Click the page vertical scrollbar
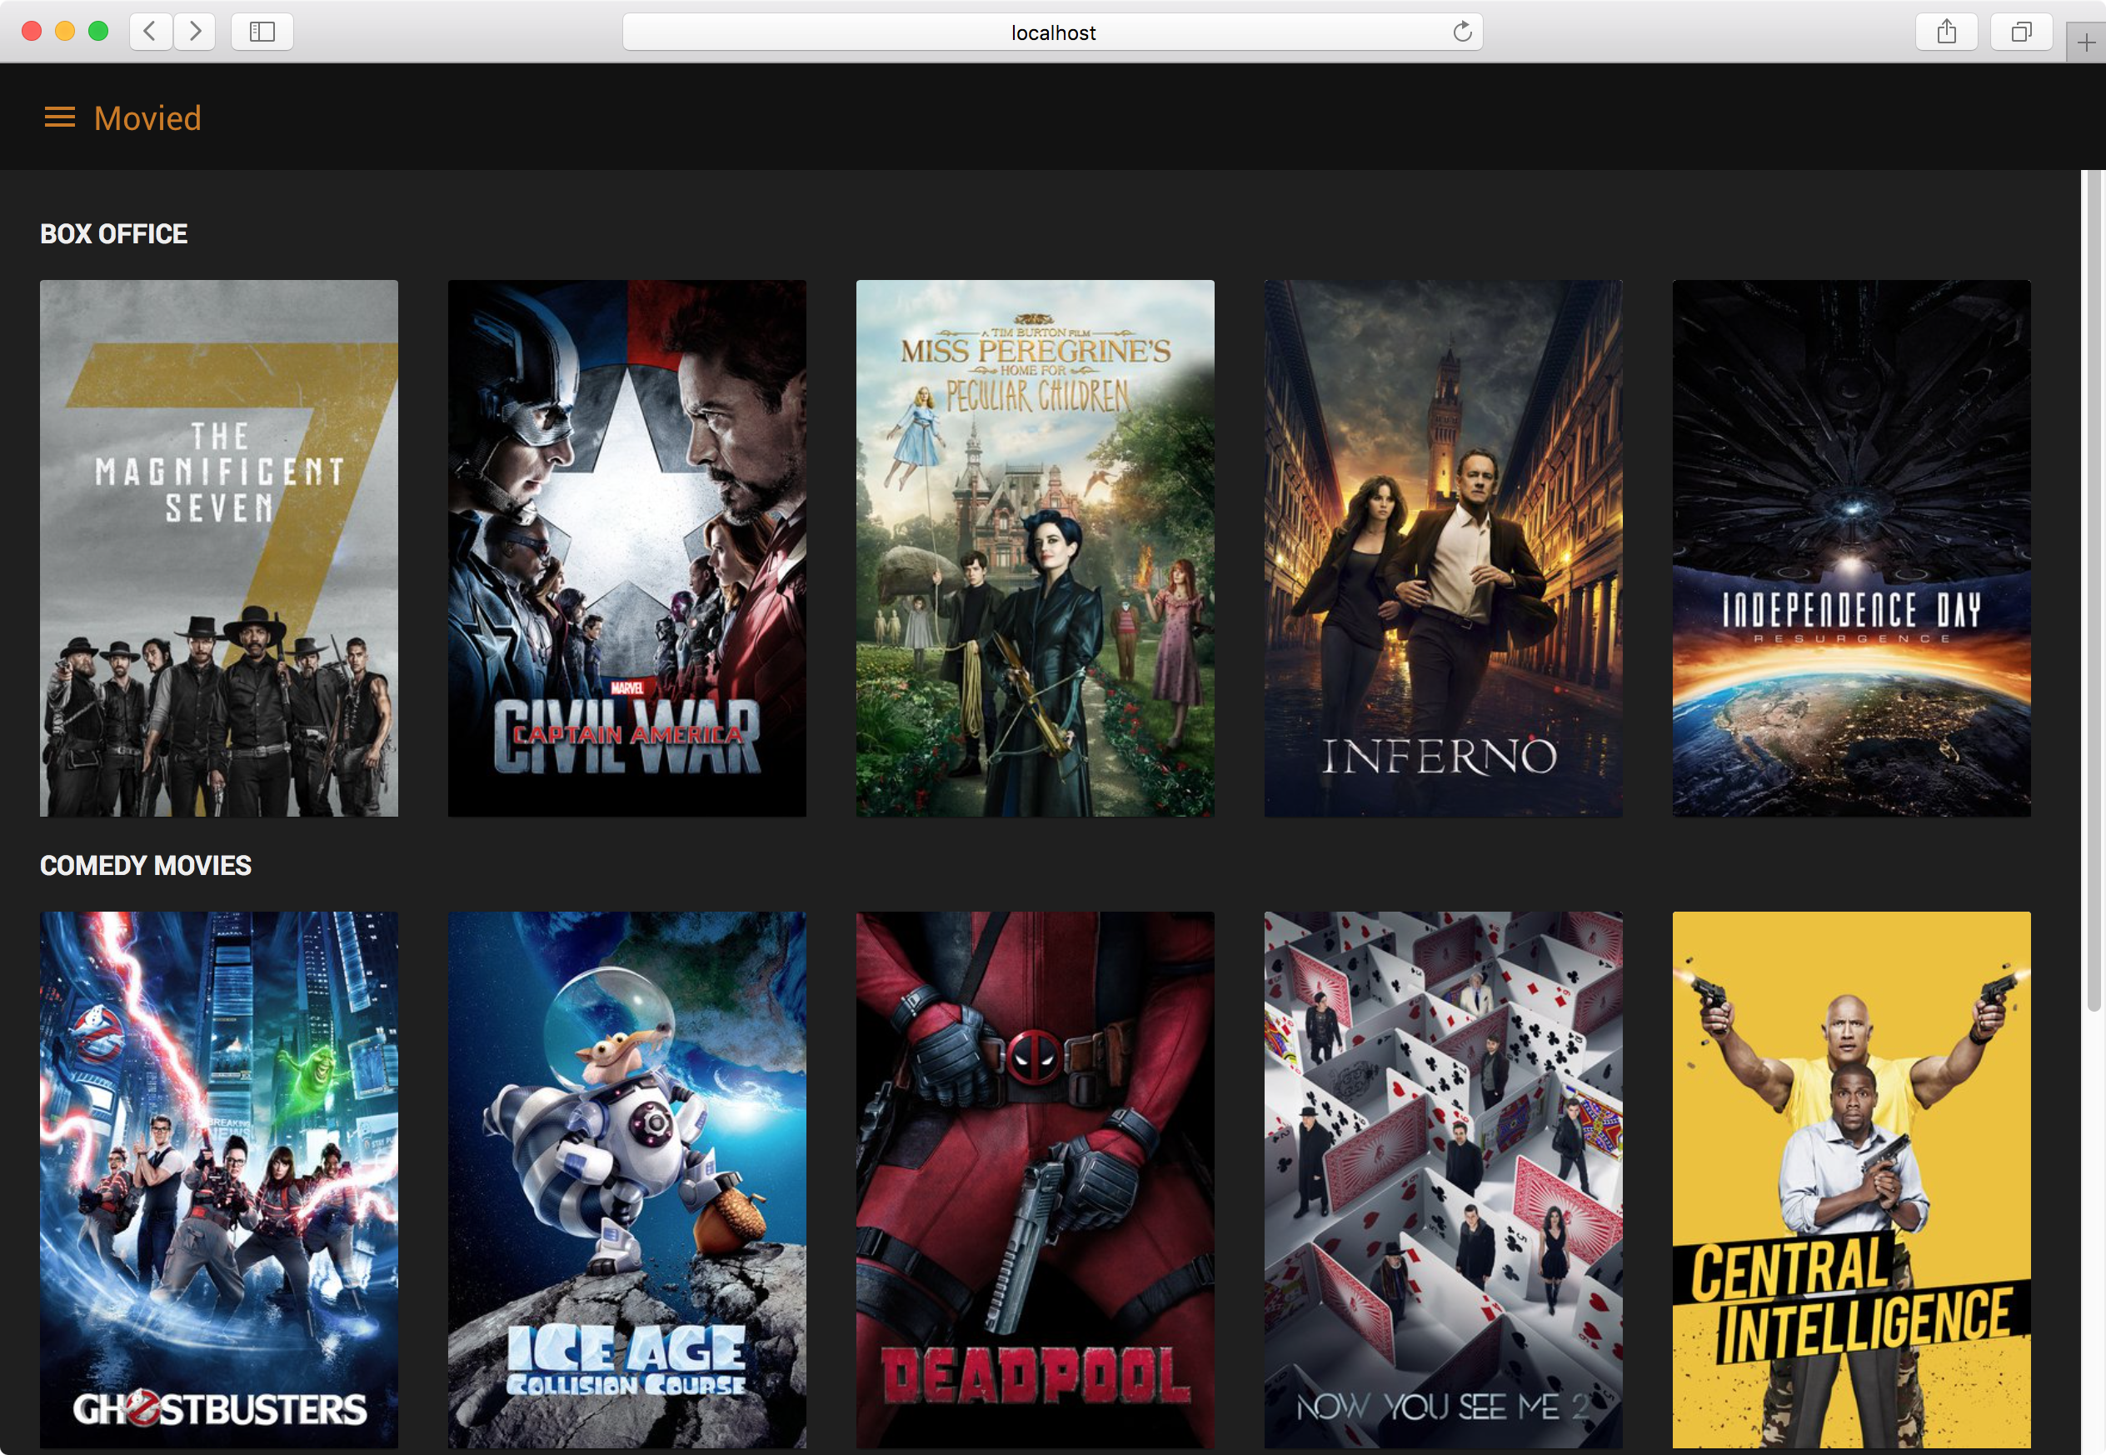This screenshot has height=1455, width=2106. point(2094,592)
